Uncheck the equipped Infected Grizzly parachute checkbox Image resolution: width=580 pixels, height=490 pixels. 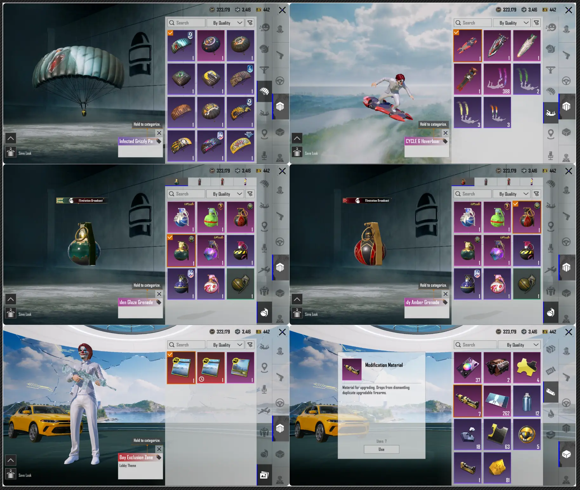170,33
